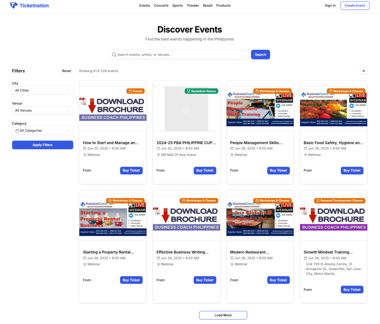Open the Effective Business Writing brochure thumbnail
Image resolution: width=380 pixels, height=324 pixels.
[x=186, y=219]
